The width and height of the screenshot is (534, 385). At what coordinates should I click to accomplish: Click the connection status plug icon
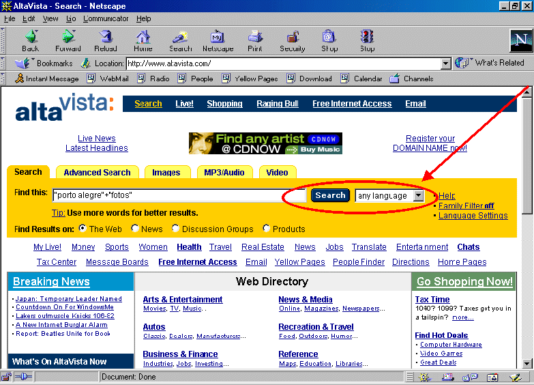(23, 377)
